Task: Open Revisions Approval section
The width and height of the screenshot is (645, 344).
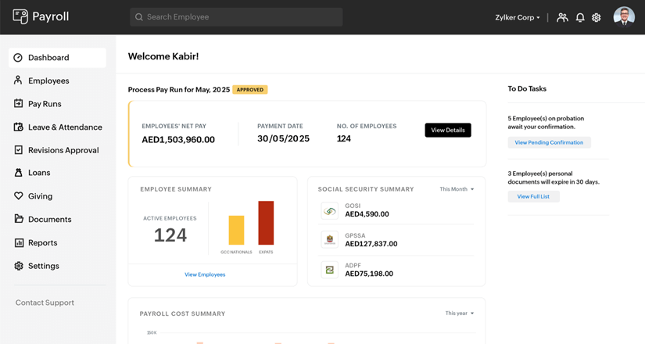Action: click(x=63, y=150)
